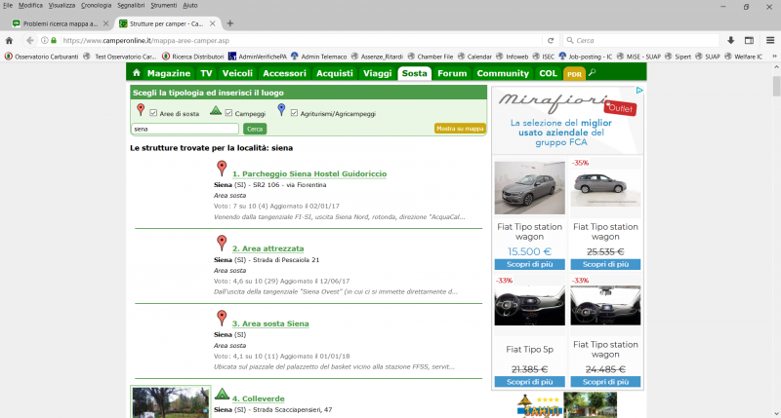Image resolution: width=781 pixels, height=418 pixels.
Task: Click Firefox home button in toolbar
Action: pyautogui.click(x=9, y=40)
